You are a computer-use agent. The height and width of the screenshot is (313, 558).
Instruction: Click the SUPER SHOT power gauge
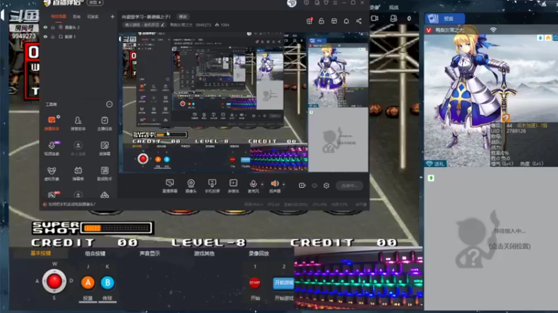(116, 228)
